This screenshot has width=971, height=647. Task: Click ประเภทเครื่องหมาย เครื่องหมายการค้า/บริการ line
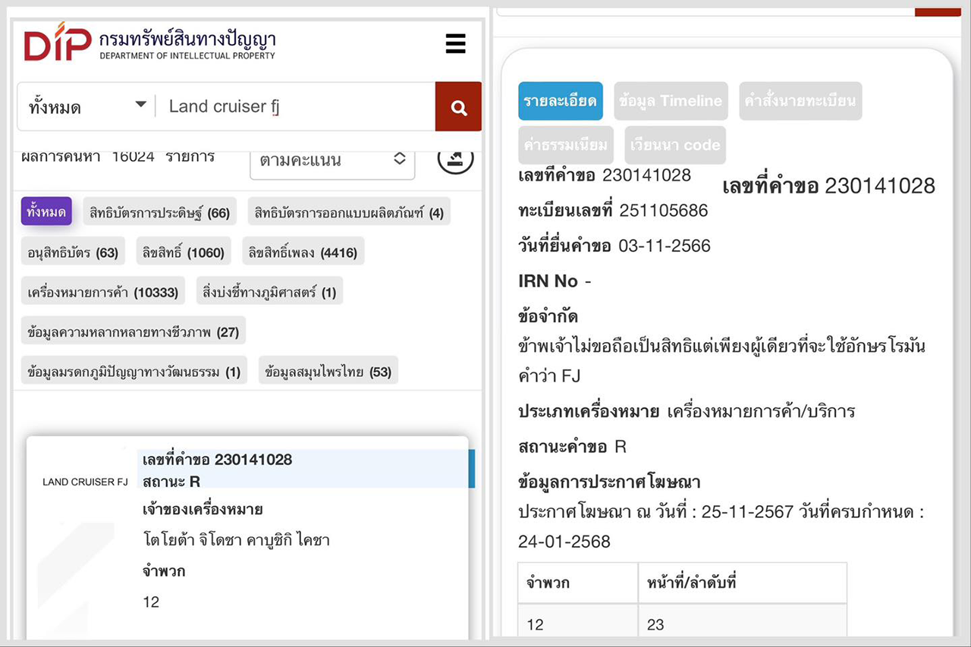coord(687,412)
